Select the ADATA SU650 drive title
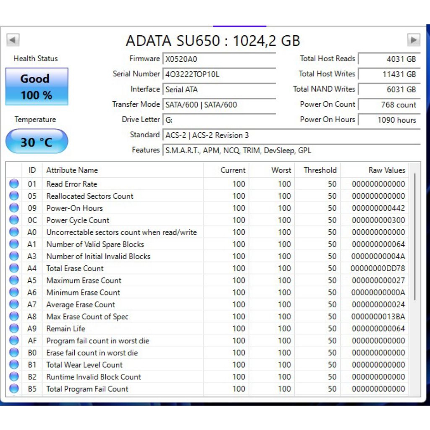Image resolution: width=430 pixels, height=430 pixels. (x=213, y=41)
